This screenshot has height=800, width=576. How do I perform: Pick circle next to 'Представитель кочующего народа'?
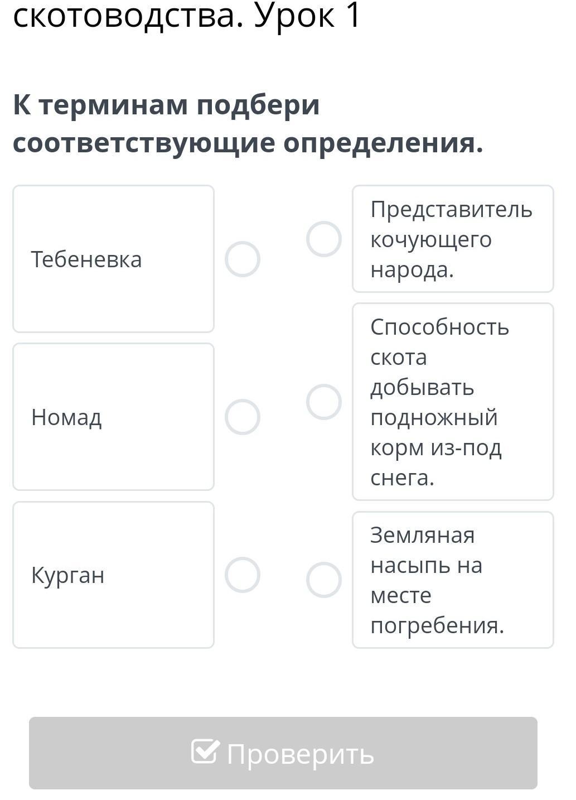point(324,239)
